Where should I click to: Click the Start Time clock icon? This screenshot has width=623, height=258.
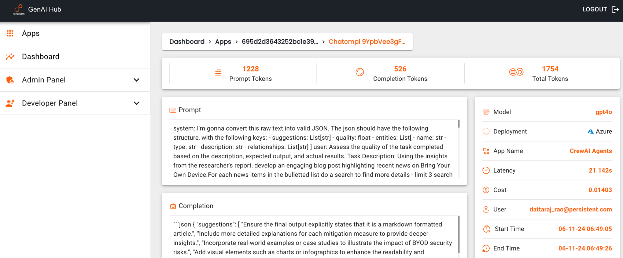point(487,229)
